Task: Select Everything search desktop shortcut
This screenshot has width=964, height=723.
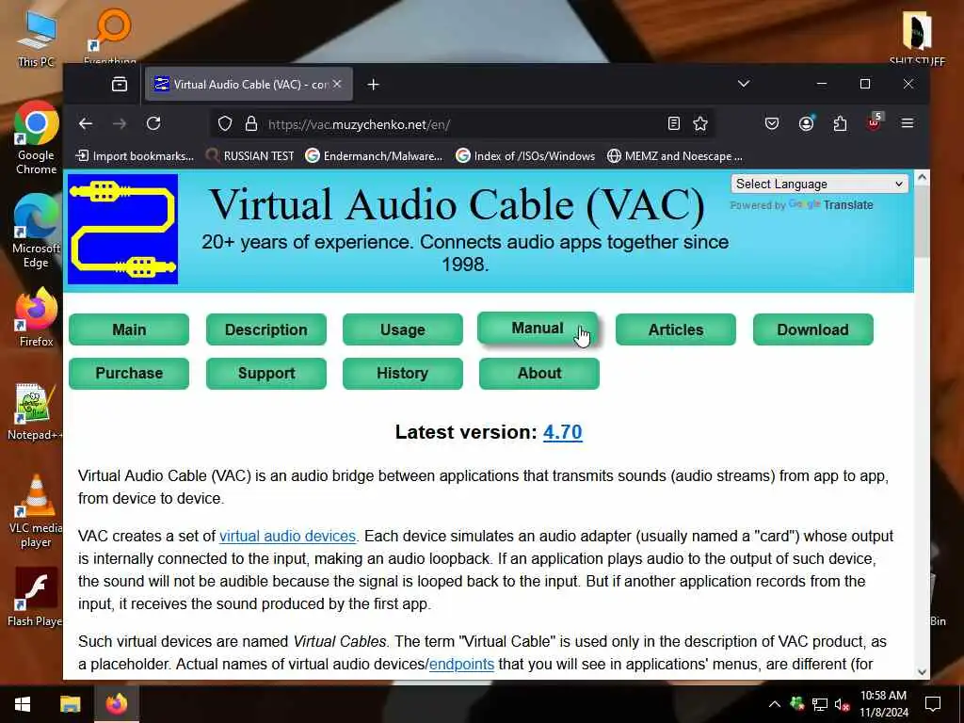Action: [111, 36]
